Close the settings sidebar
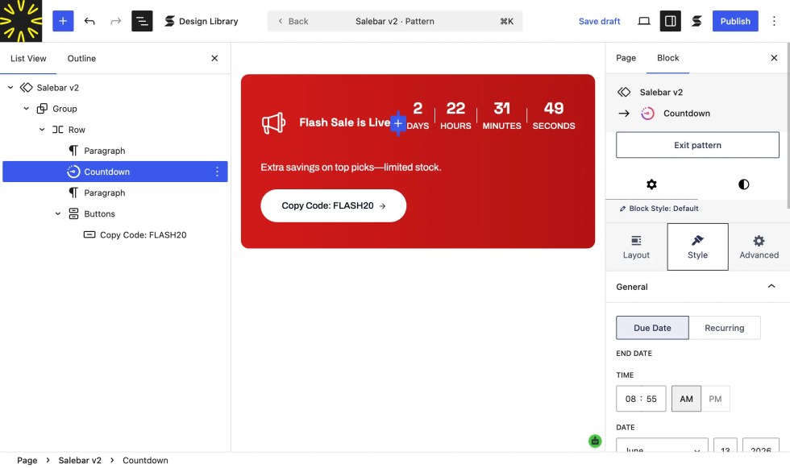Image resolution: width=790 pixels, height=468 pixels. coord(774,58)
